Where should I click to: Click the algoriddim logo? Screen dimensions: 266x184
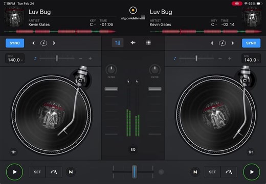pos(133,18)
